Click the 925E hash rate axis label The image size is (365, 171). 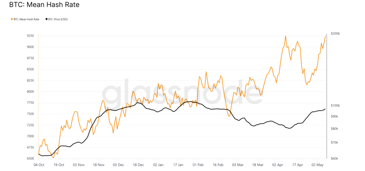pyautogui.click(x=30, y=36)
